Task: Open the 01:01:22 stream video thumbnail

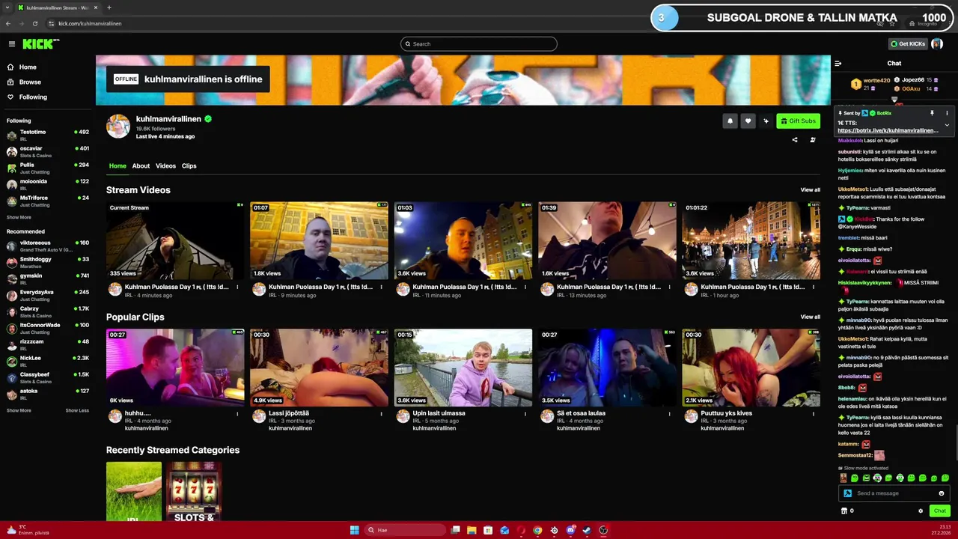Action: 751,240
